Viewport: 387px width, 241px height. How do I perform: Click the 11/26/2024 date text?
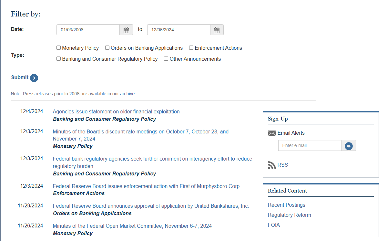(30, 226)
